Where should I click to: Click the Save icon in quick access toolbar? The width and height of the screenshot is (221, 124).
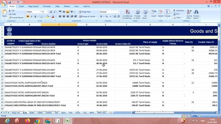click(x=10, y=2)
